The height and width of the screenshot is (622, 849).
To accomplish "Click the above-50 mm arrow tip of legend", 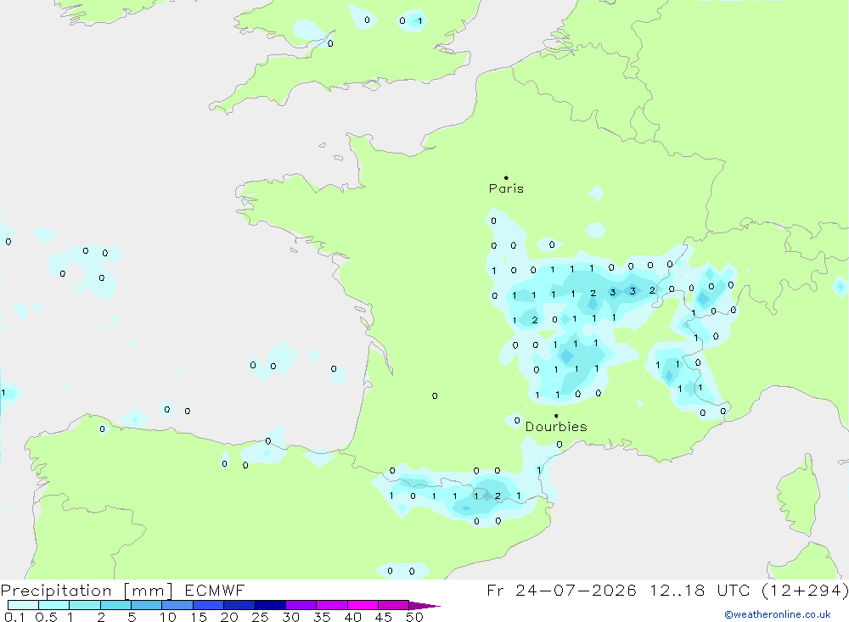I will click(x=424, y=606).
